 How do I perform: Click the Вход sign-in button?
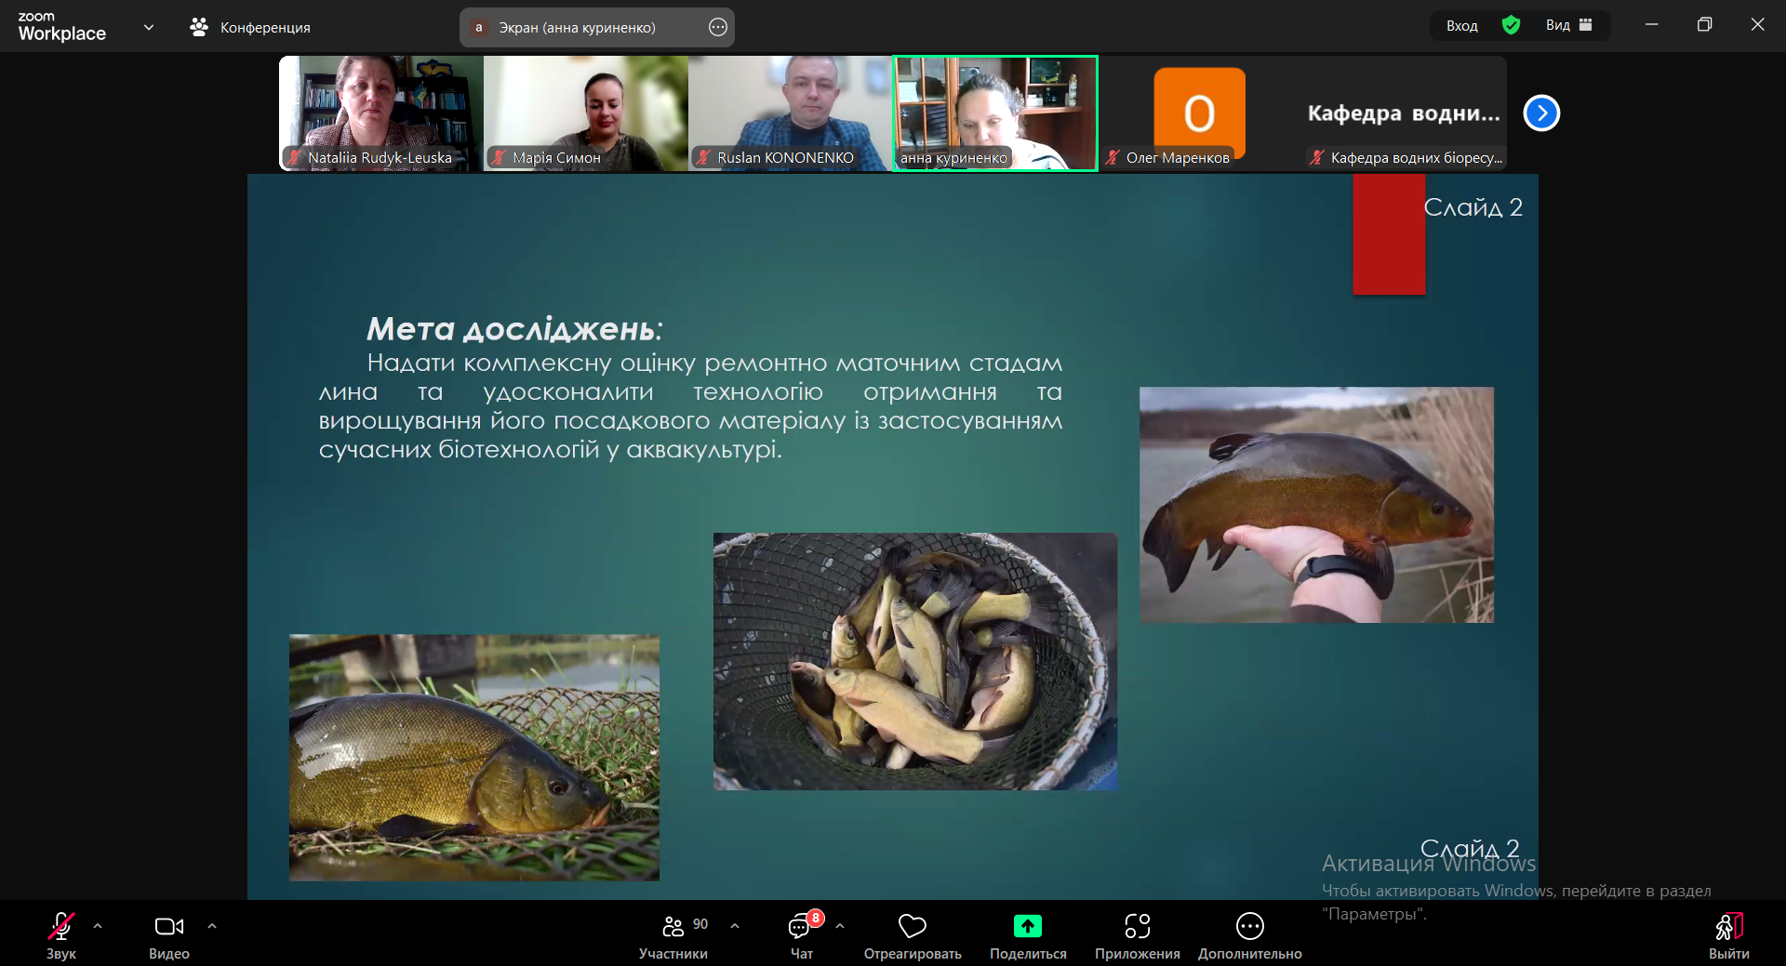(x=1462, y=25)
